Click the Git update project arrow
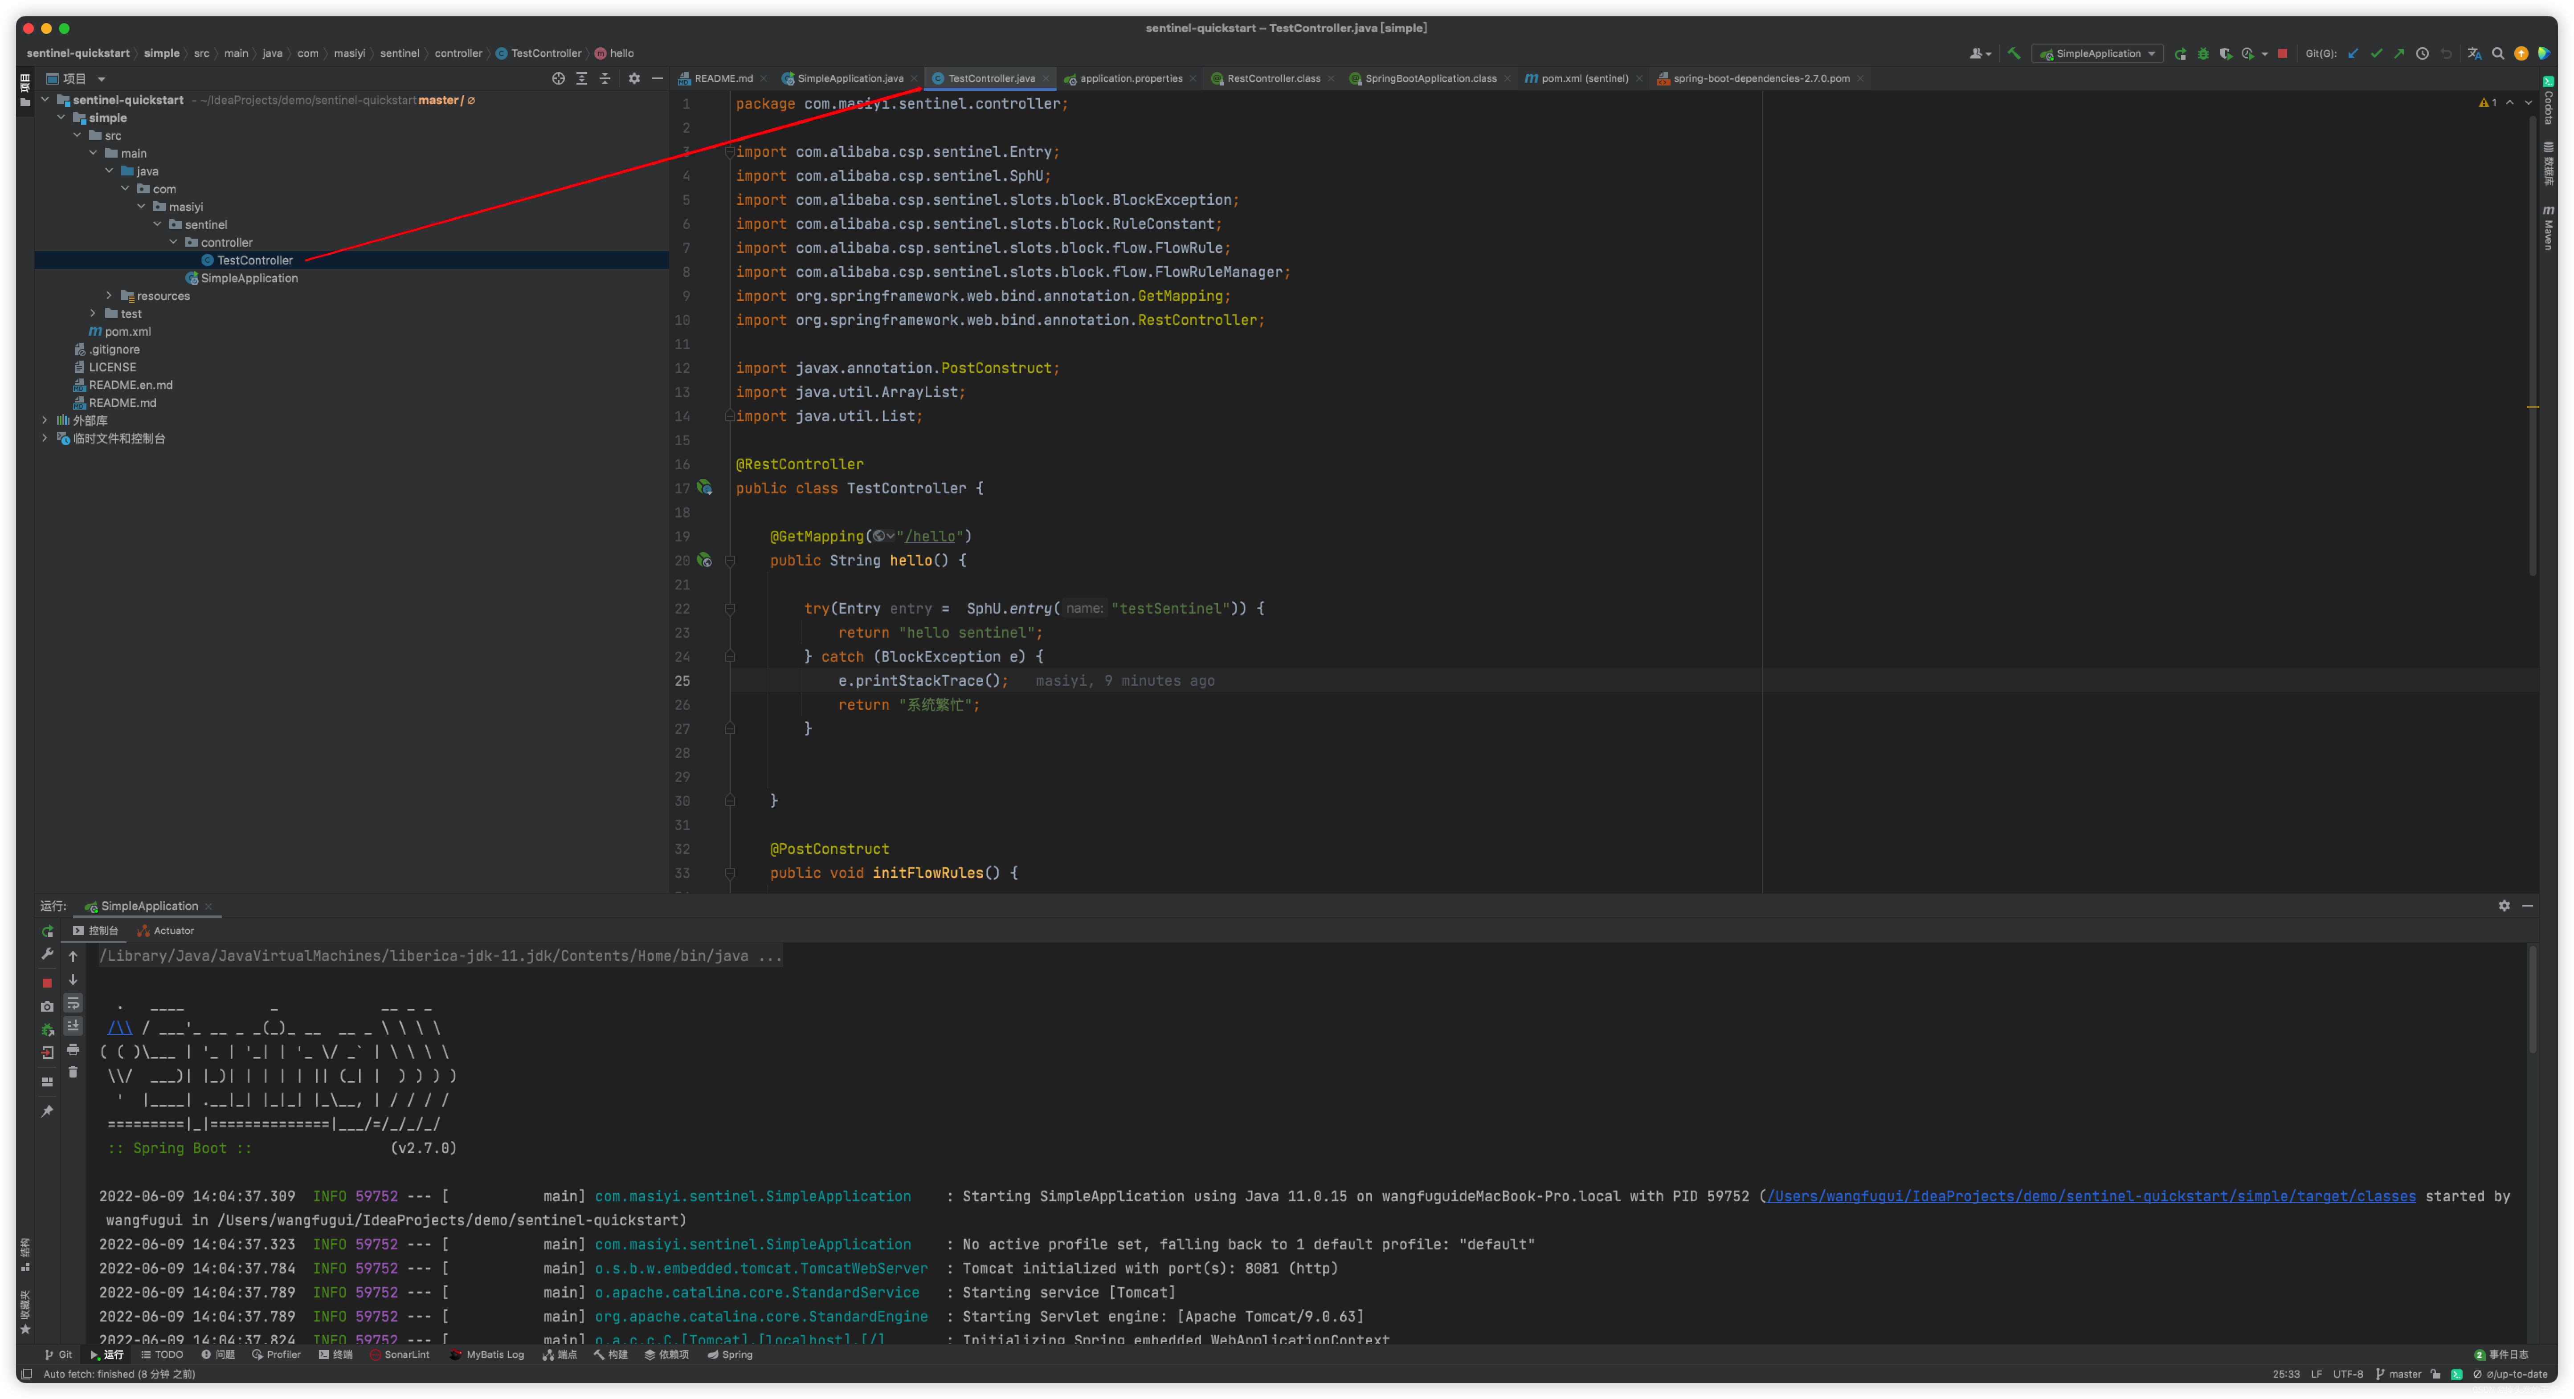The image size is (2574, 1399). tap(2352, 54)
